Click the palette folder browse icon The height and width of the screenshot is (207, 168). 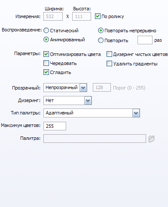pos(151,139)
